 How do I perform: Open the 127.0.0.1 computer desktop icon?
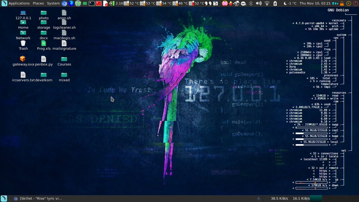(x=23, y=15)
